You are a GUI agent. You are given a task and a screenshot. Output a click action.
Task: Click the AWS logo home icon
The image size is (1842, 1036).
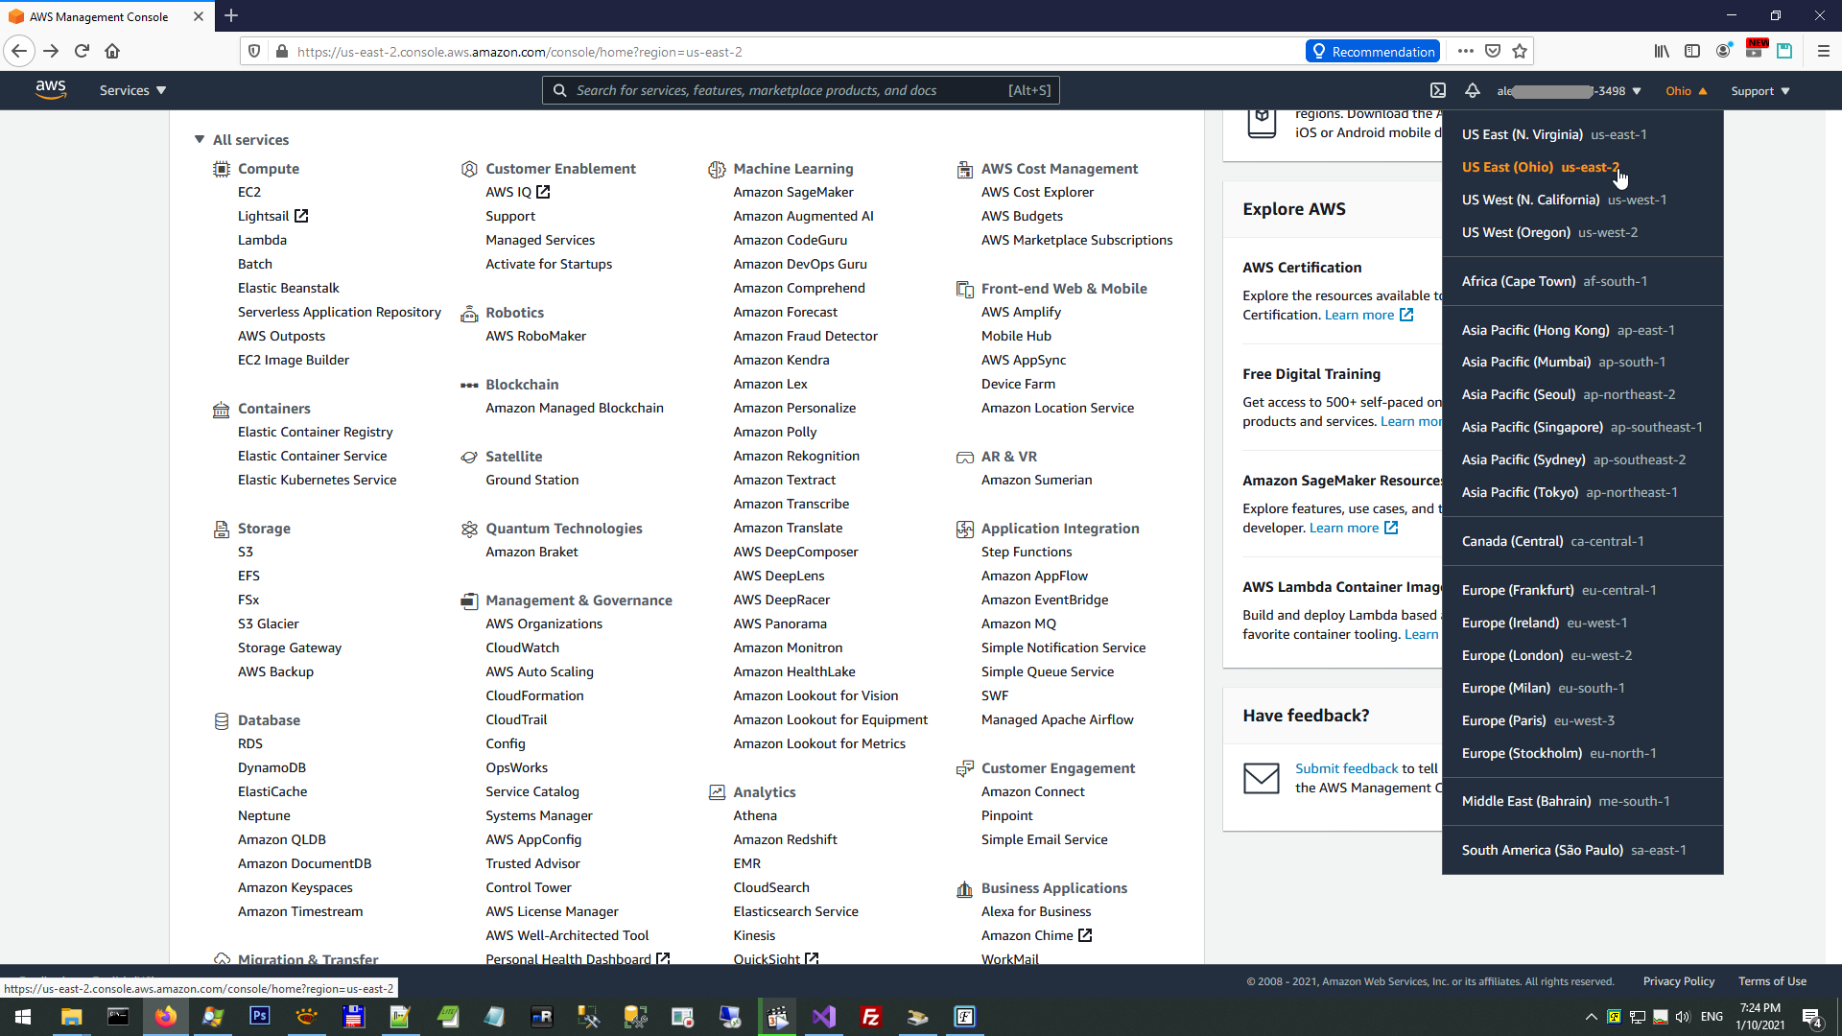coord(51,90)
